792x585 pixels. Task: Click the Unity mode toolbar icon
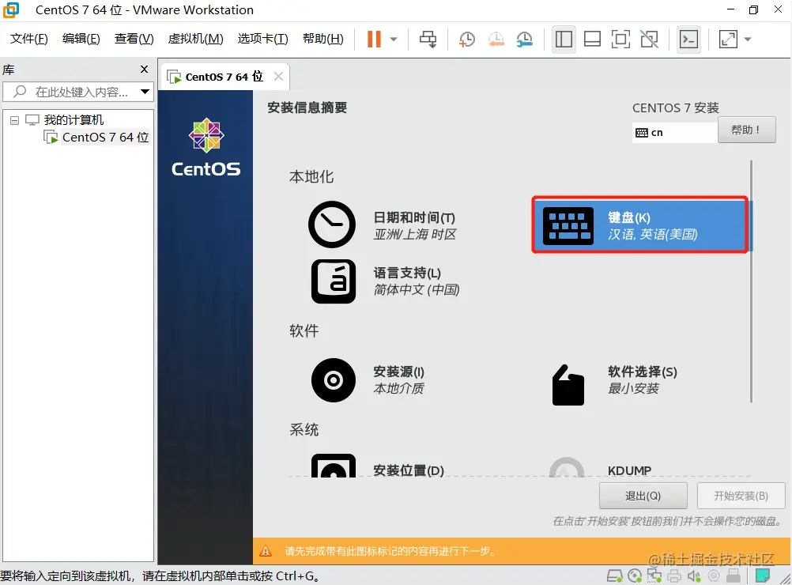[x=649, y=39]
